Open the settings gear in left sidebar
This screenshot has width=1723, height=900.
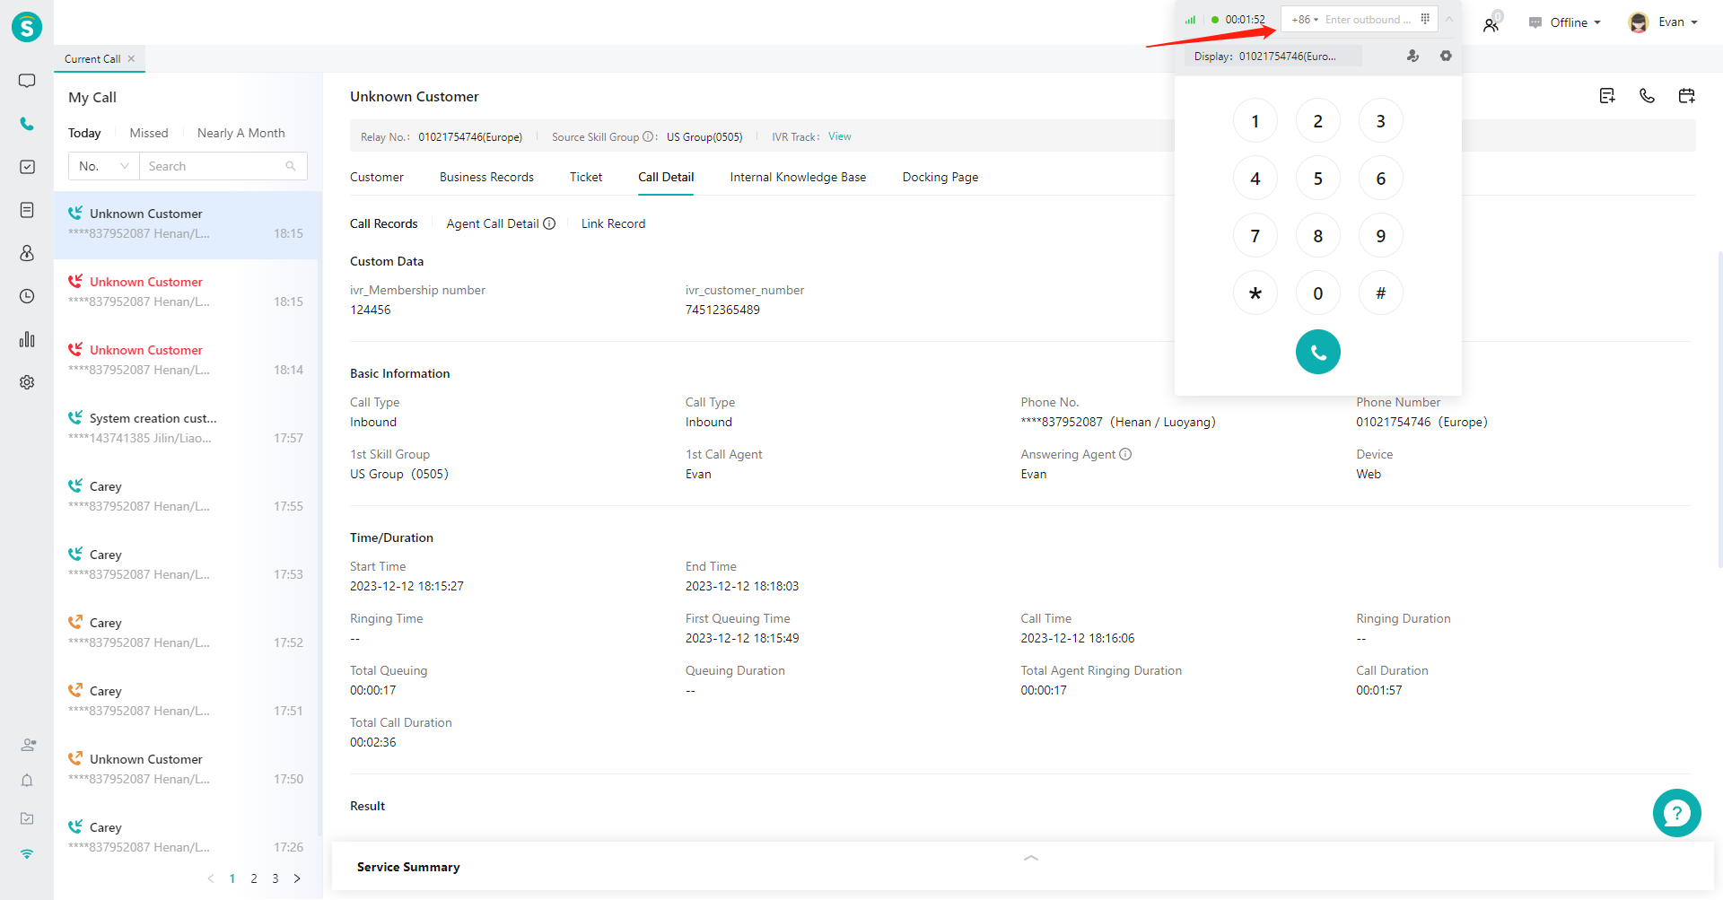click(27, 382)
